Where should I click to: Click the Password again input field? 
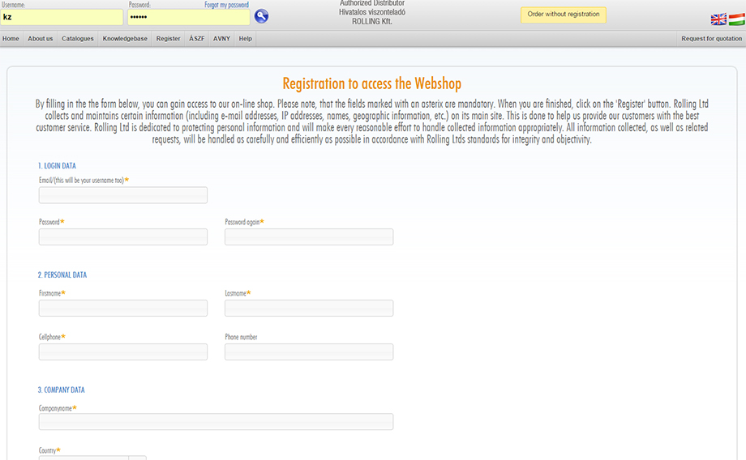(309, 236)
